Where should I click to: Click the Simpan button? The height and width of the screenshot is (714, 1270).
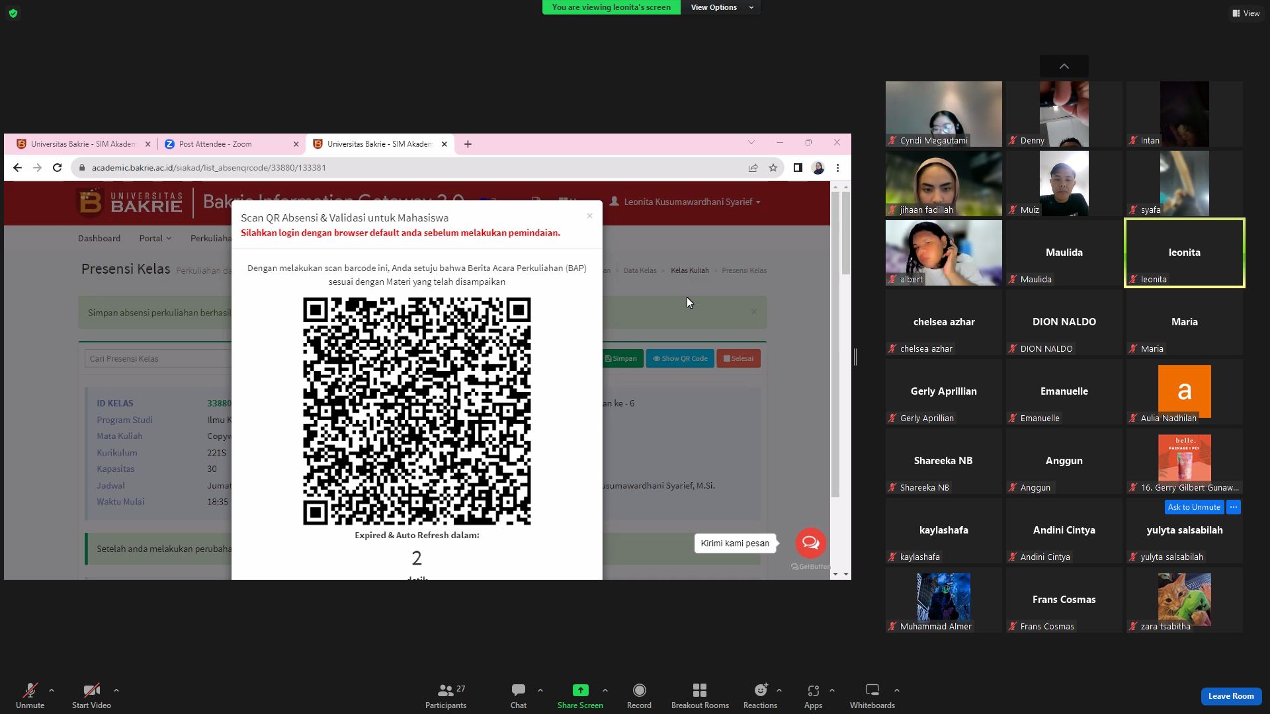click(621, 358)
